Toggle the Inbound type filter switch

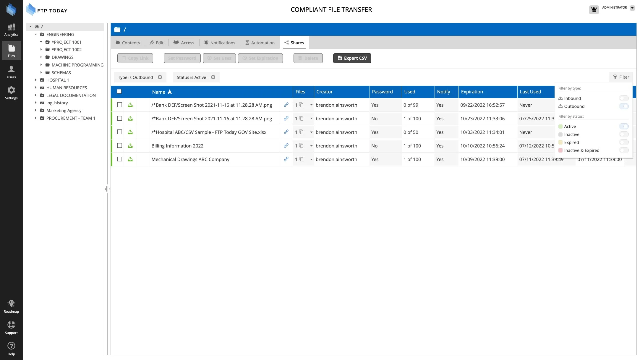624,98
